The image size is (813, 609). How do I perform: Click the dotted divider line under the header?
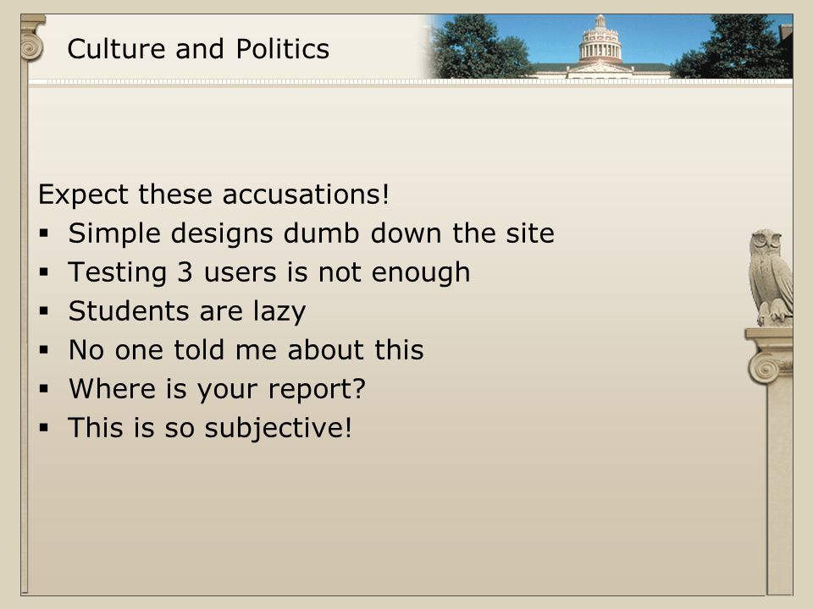point(411,82)
